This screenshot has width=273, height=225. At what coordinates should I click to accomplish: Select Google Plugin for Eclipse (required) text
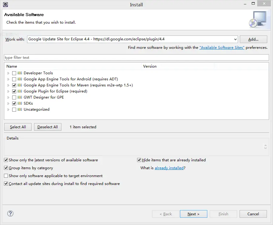(55, 91)
